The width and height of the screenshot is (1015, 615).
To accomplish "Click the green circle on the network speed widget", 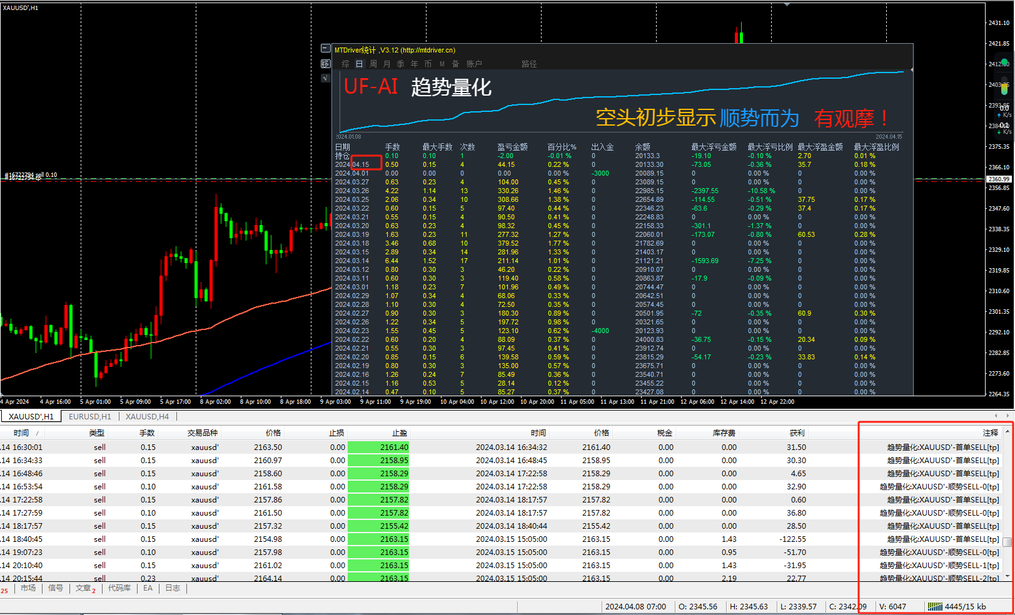I will [x=1004, y=62].
